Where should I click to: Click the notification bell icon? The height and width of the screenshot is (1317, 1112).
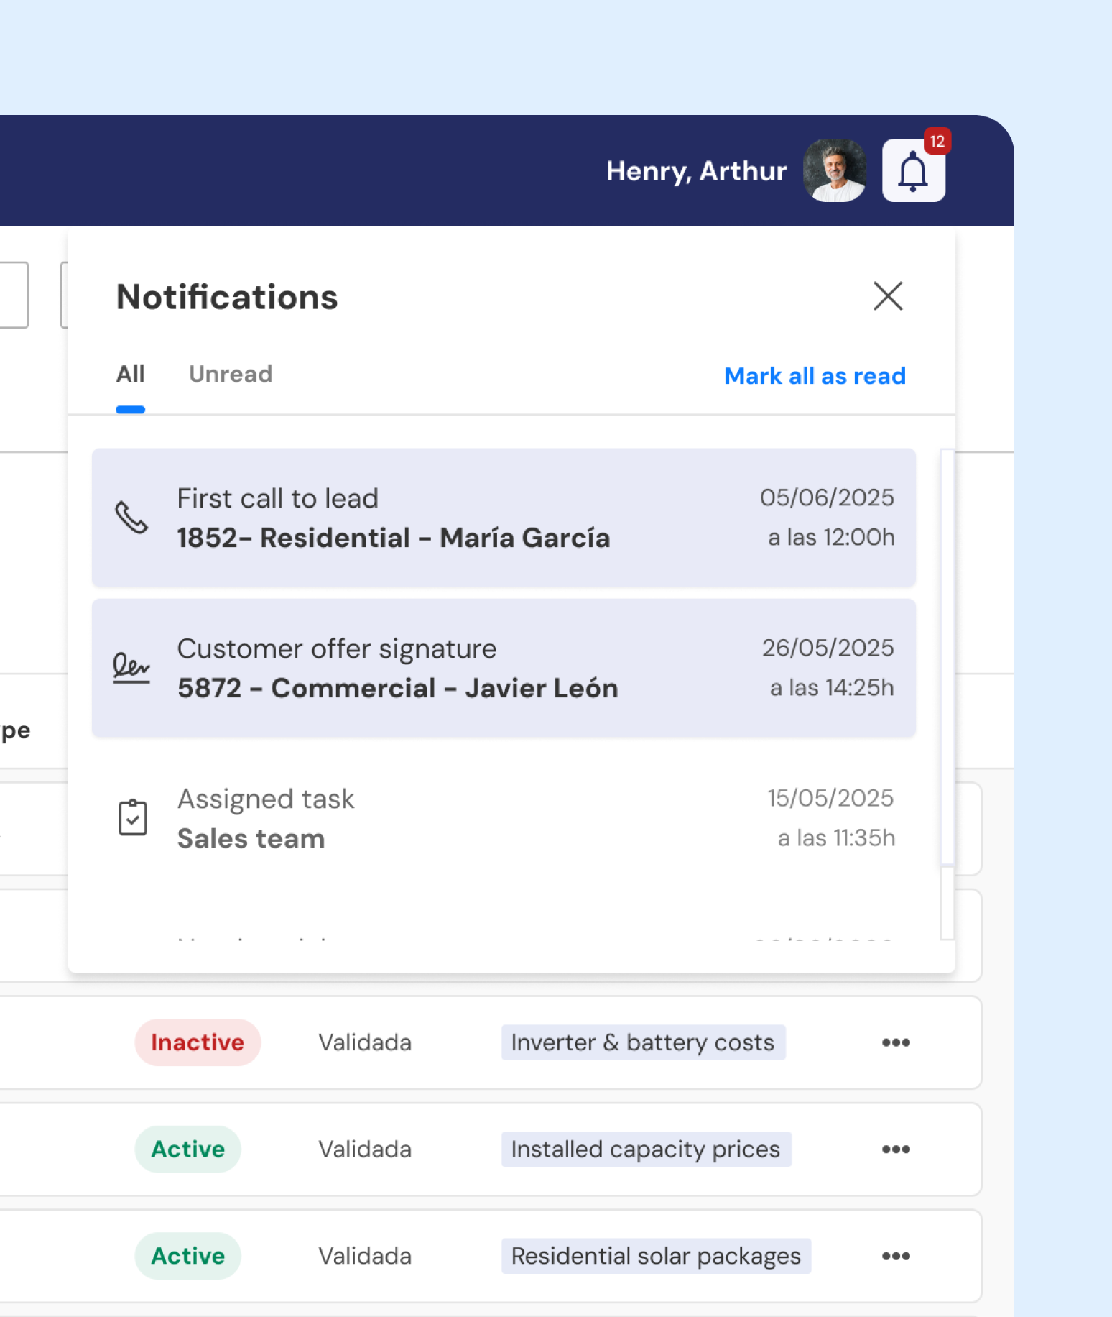[x=913, y=171]
